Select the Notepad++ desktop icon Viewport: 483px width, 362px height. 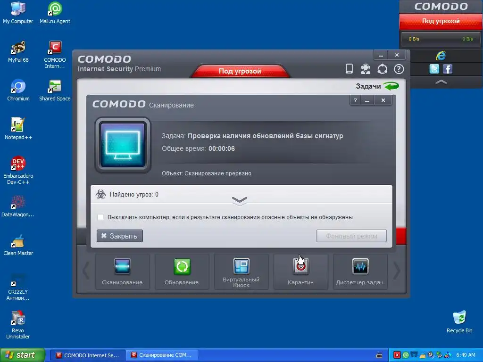(18, 129)
